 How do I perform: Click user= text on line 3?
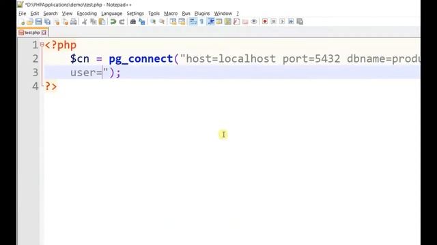tap(86, 73)
